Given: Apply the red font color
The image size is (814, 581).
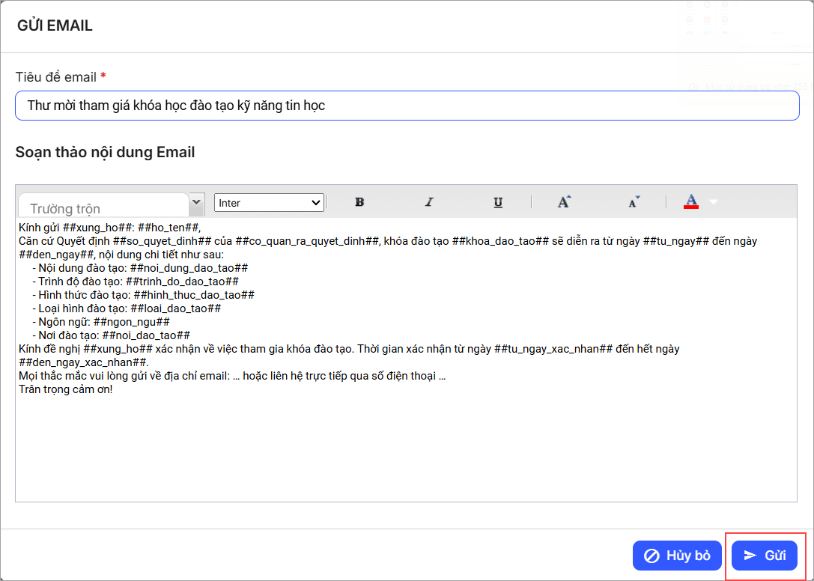Looking at the screenshot, I should tap(691, 202).
